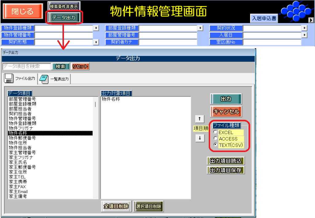
Task: Select the EXCEL file type option
Action: click(215, 132)
